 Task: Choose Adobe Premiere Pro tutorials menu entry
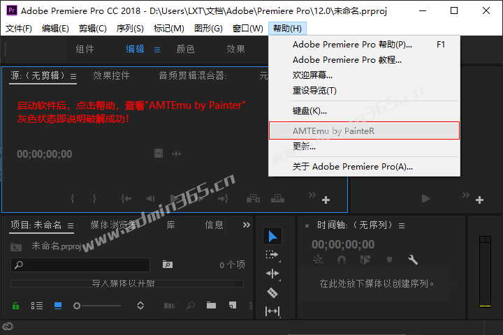[x=364, y=60]
